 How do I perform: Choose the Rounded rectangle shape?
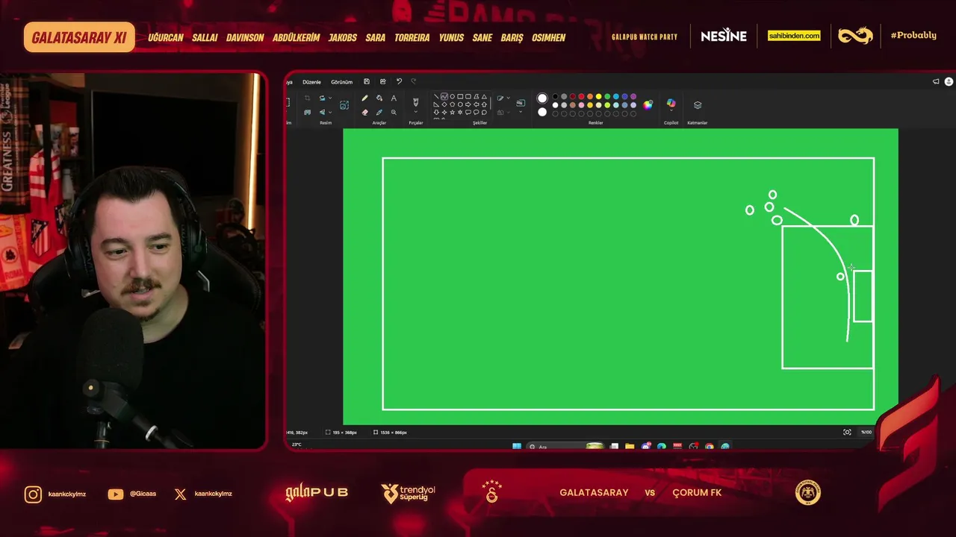(x=468, y=96)
